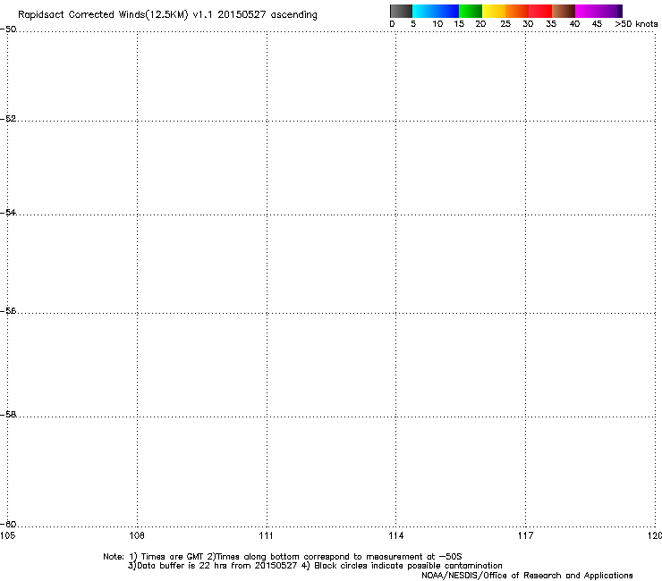Viewport: 662px width, 581px height.
Task: Click the '>50 knots' legend label
Action: [x=636, y=24]
